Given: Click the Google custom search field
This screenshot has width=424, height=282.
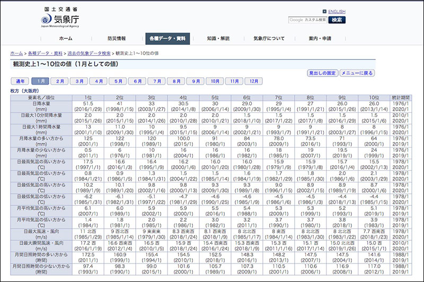Looking at the screenshot, I should [307, 20].
